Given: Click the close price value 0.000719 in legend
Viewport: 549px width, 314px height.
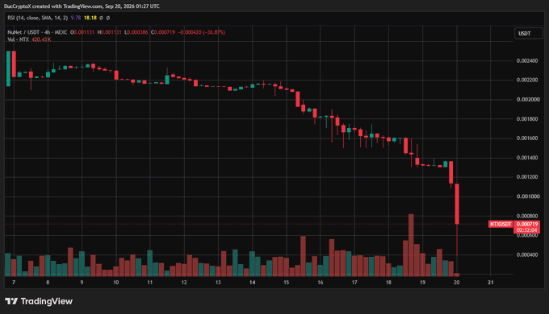Looking at the screenshot, I should click(164, 32).
